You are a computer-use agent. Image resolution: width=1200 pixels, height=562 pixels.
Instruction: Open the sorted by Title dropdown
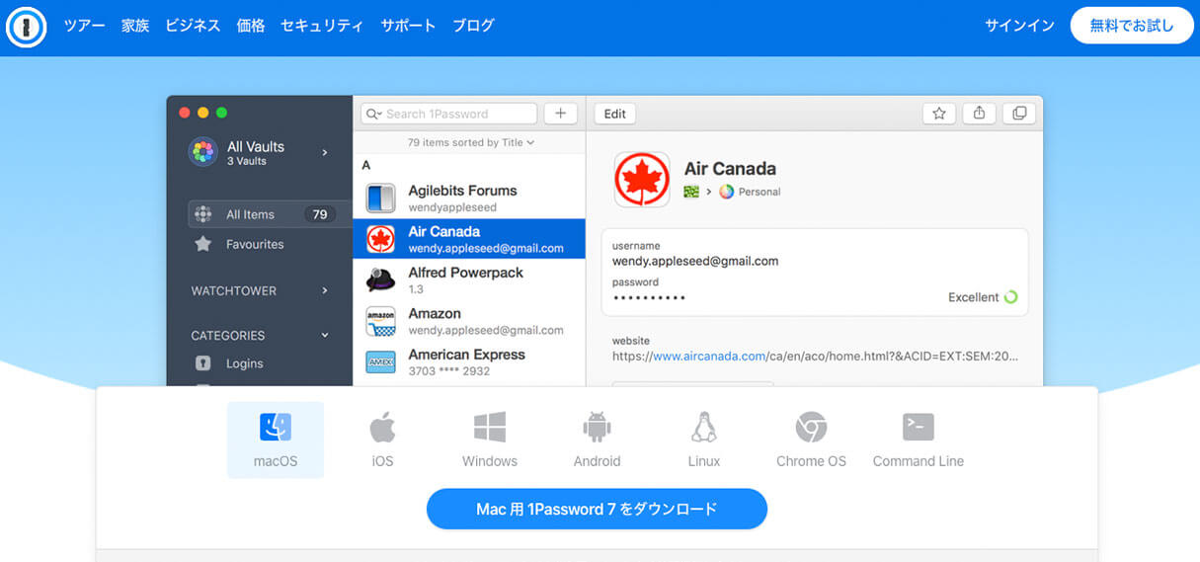click(471, 142)
